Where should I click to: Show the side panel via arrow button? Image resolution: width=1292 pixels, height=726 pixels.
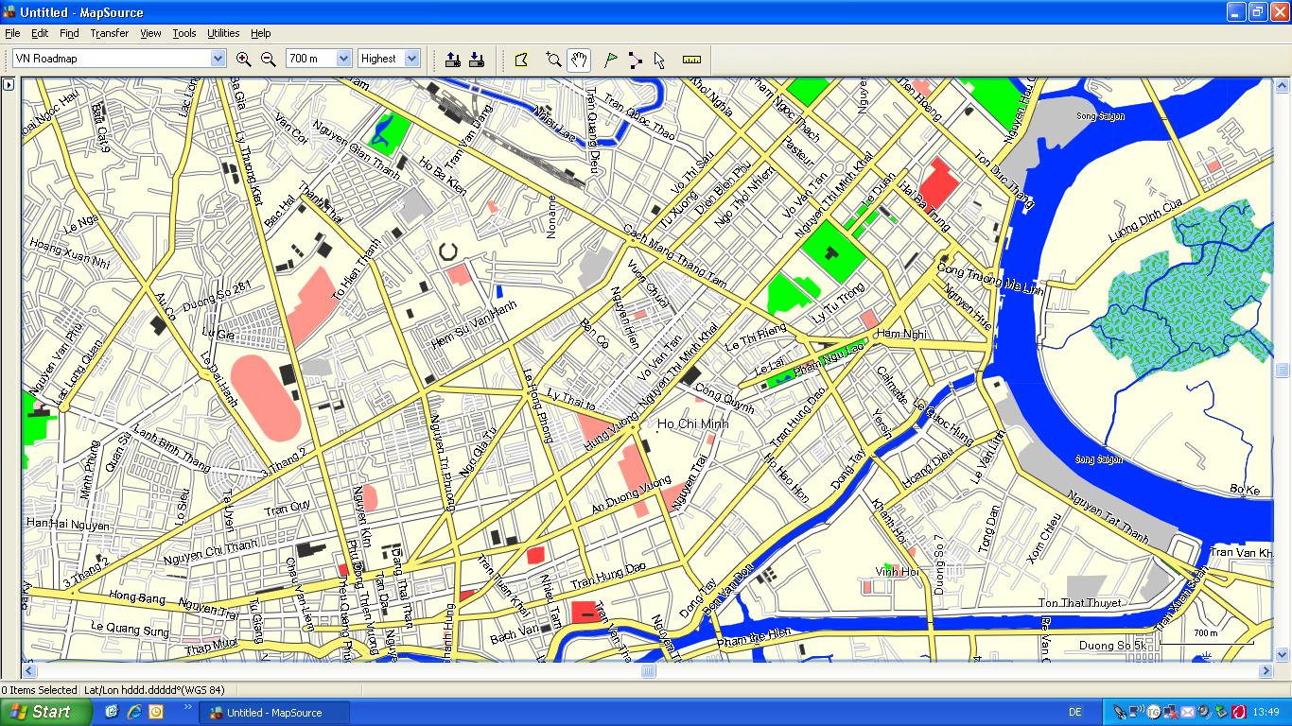coord(9,84)
